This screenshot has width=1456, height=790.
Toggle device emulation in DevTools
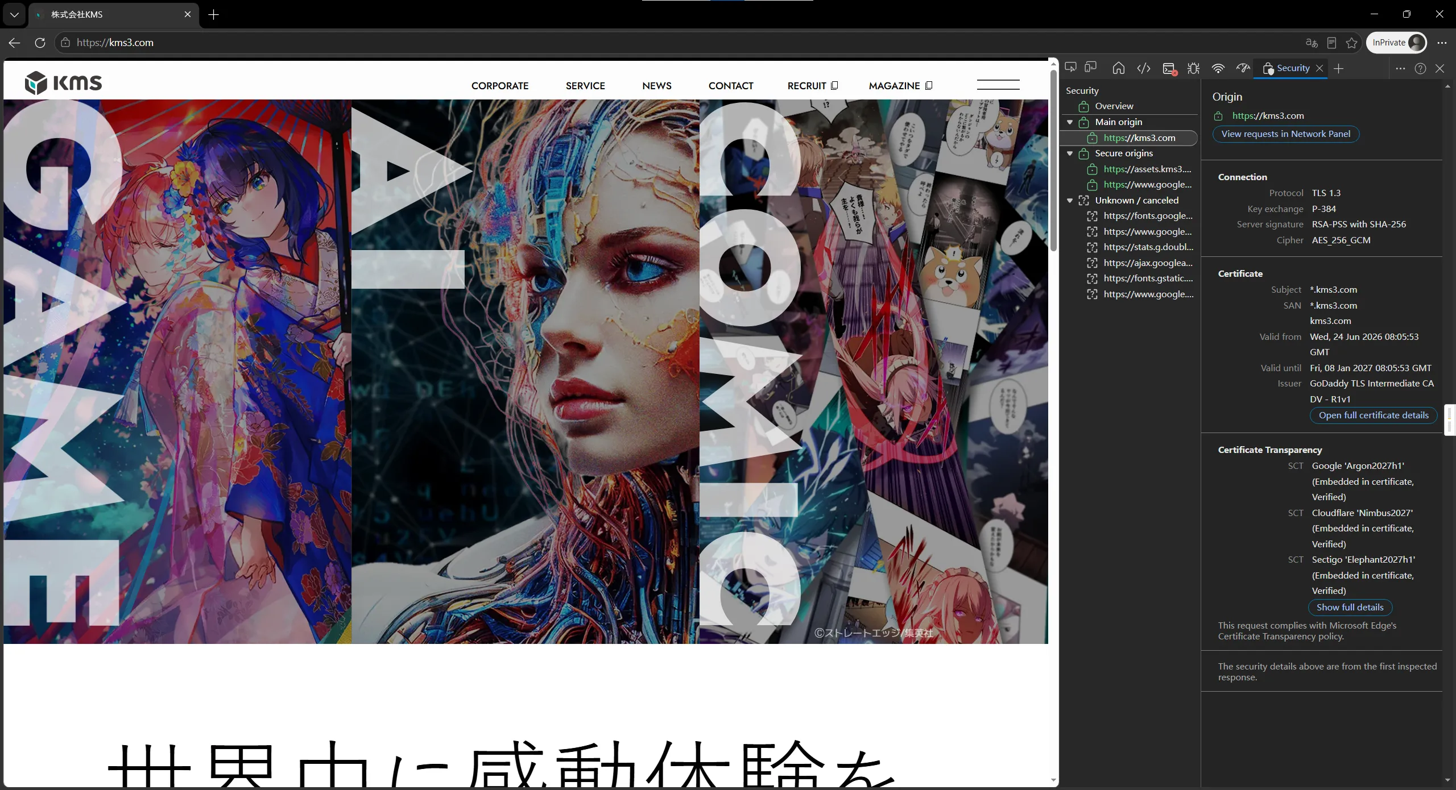coord(1090,68)
